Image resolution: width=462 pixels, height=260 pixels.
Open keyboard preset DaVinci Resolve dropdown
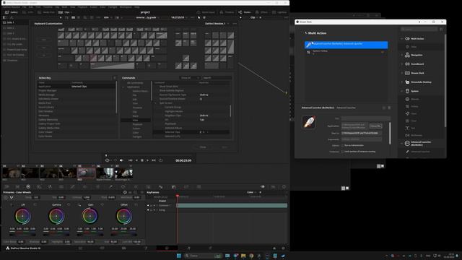[x=217, y=24]
